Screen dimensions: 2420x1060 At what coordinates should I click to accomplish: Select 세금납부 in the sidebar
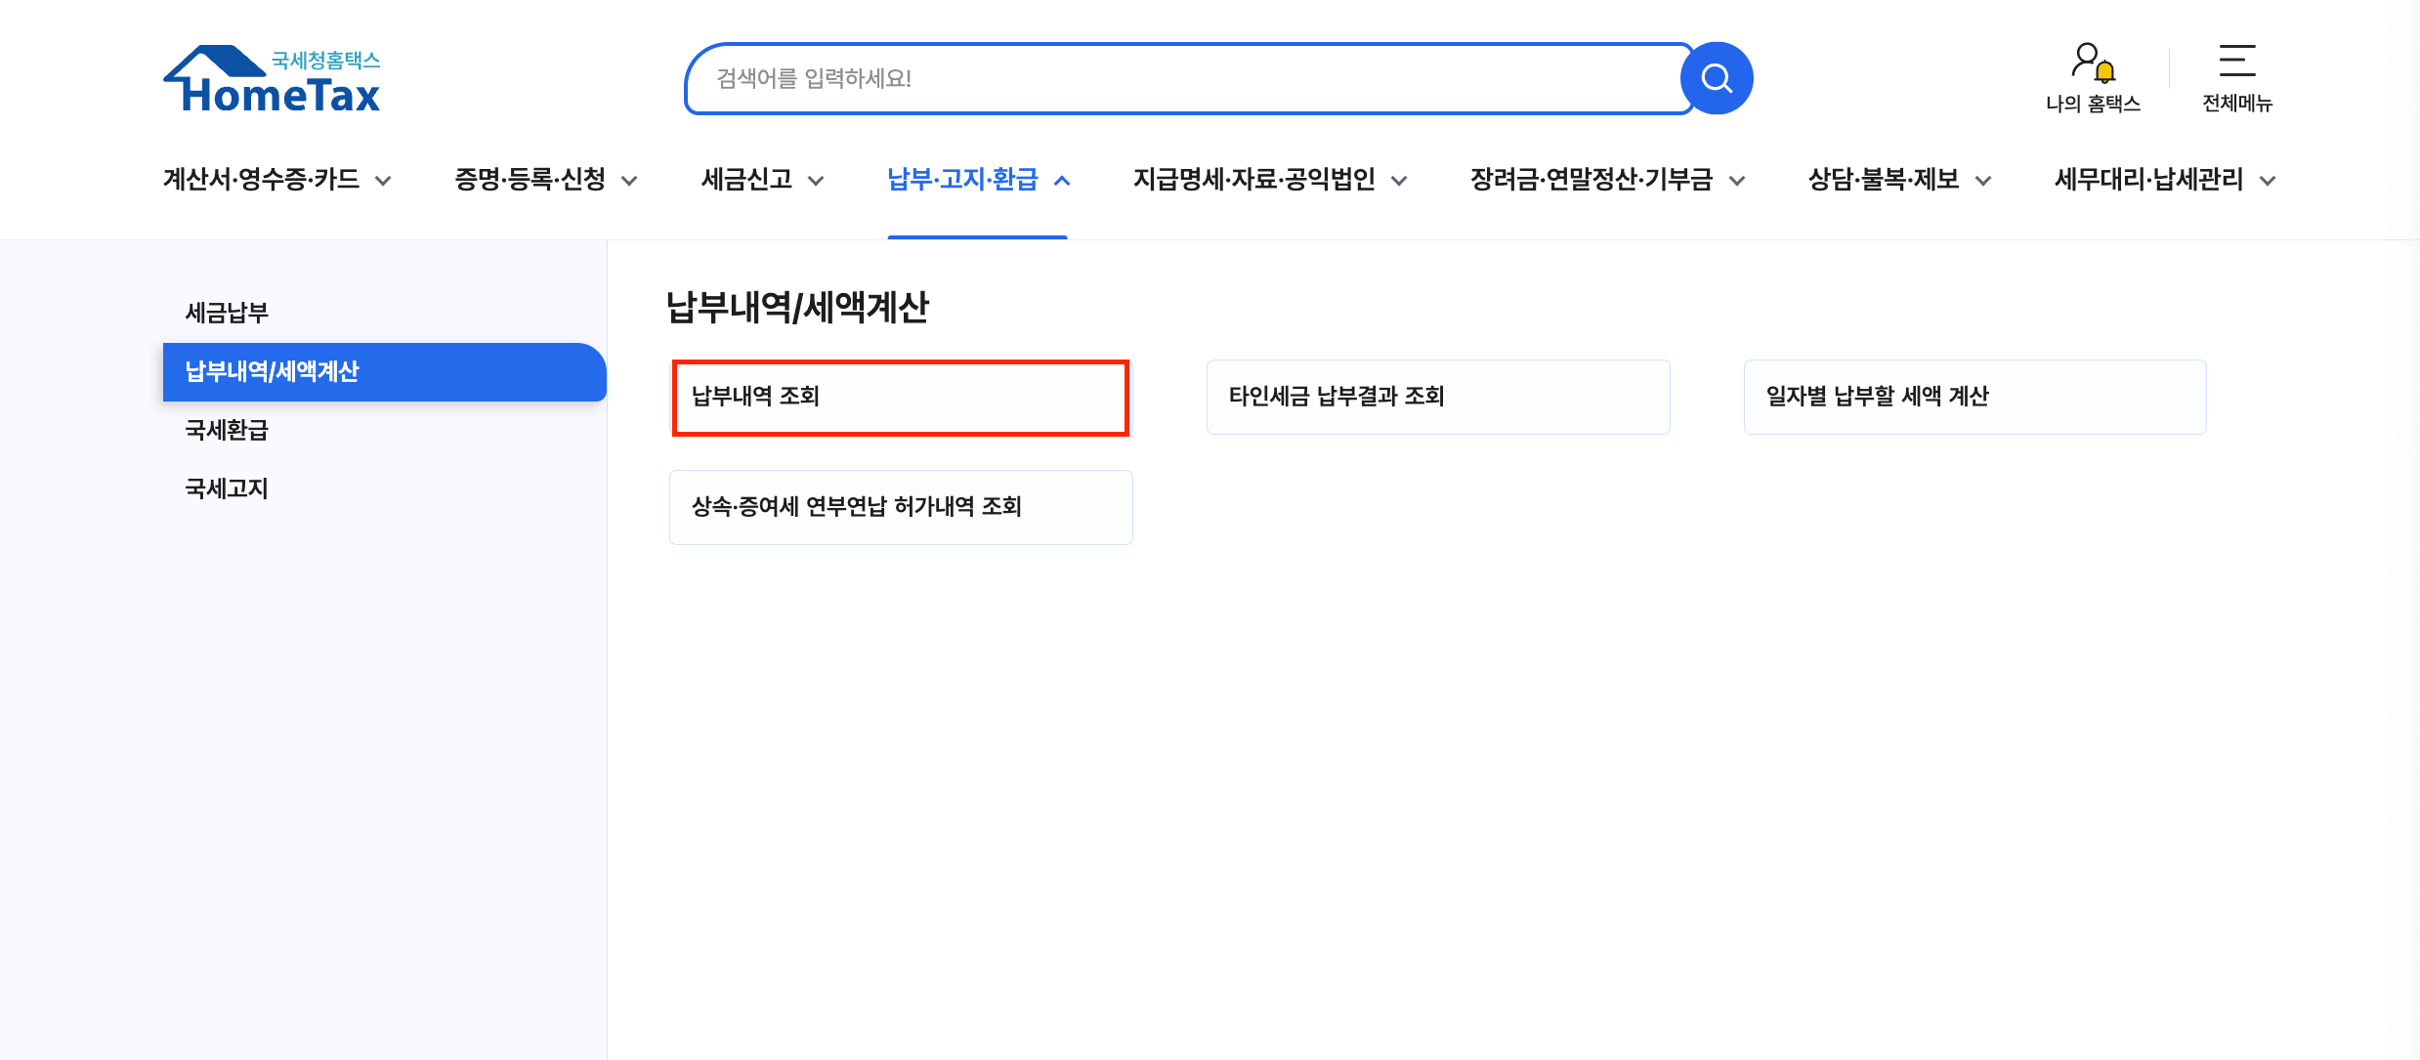coord(227,313)
